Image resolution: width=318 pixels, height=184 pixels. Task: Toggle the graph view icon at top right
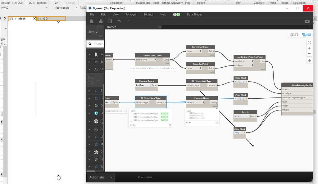click(x=307, y=35)
